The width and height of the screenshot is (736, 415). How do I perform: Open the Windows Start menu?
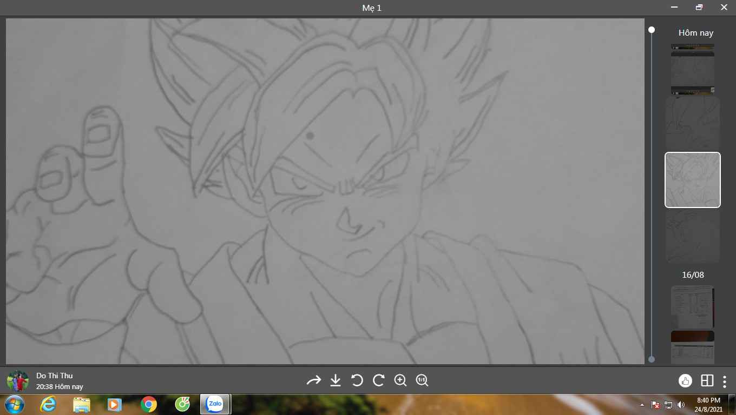[14, 404]
